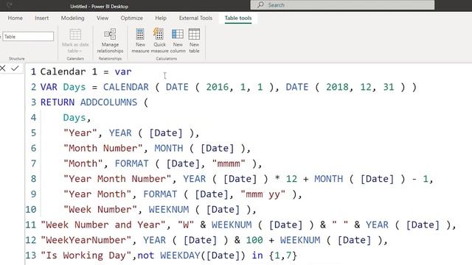Click the New measure icon
The image size is (472, 265).
pos(140,35)
